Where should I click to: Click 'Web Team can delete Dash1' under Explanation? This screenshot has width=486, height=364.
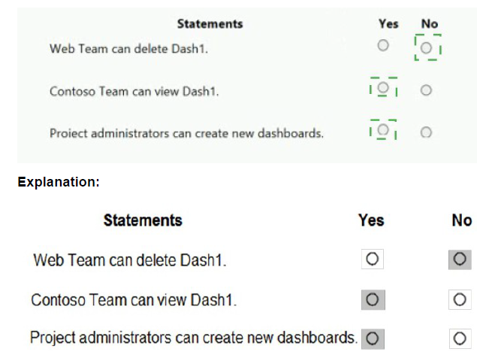[129, 261]
